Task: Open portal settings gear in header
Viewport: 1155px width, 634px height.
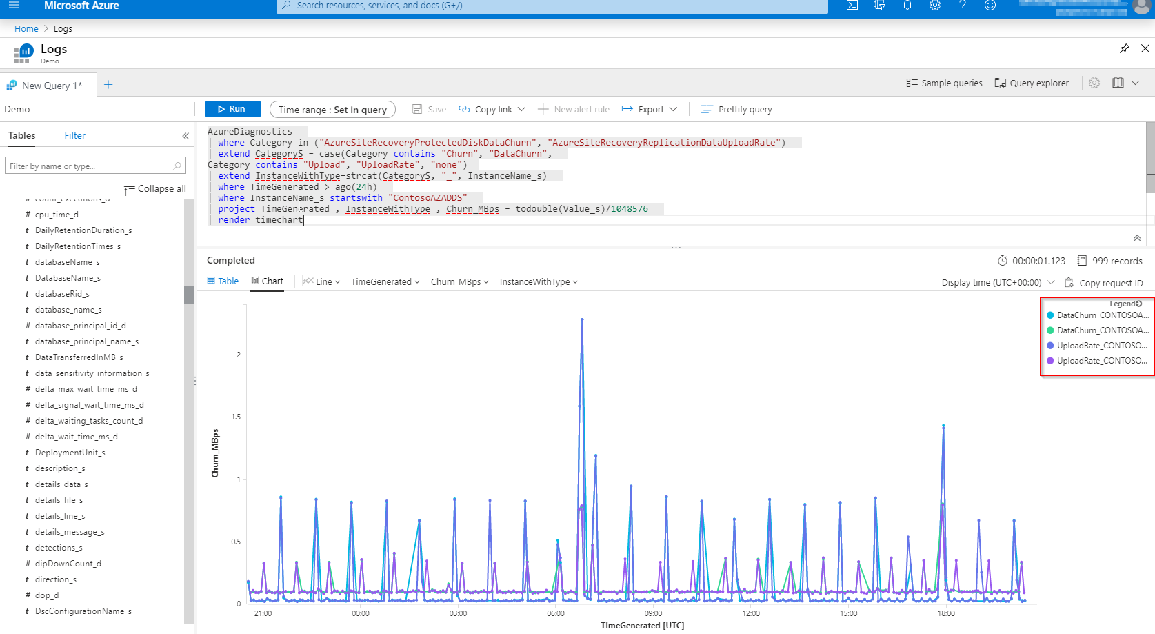Action: point(935,5)
